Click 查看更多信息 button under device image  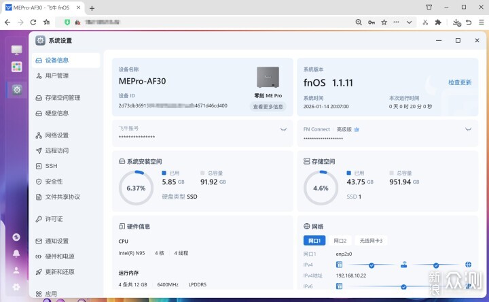pyautogui.click(x=268, y=107)
